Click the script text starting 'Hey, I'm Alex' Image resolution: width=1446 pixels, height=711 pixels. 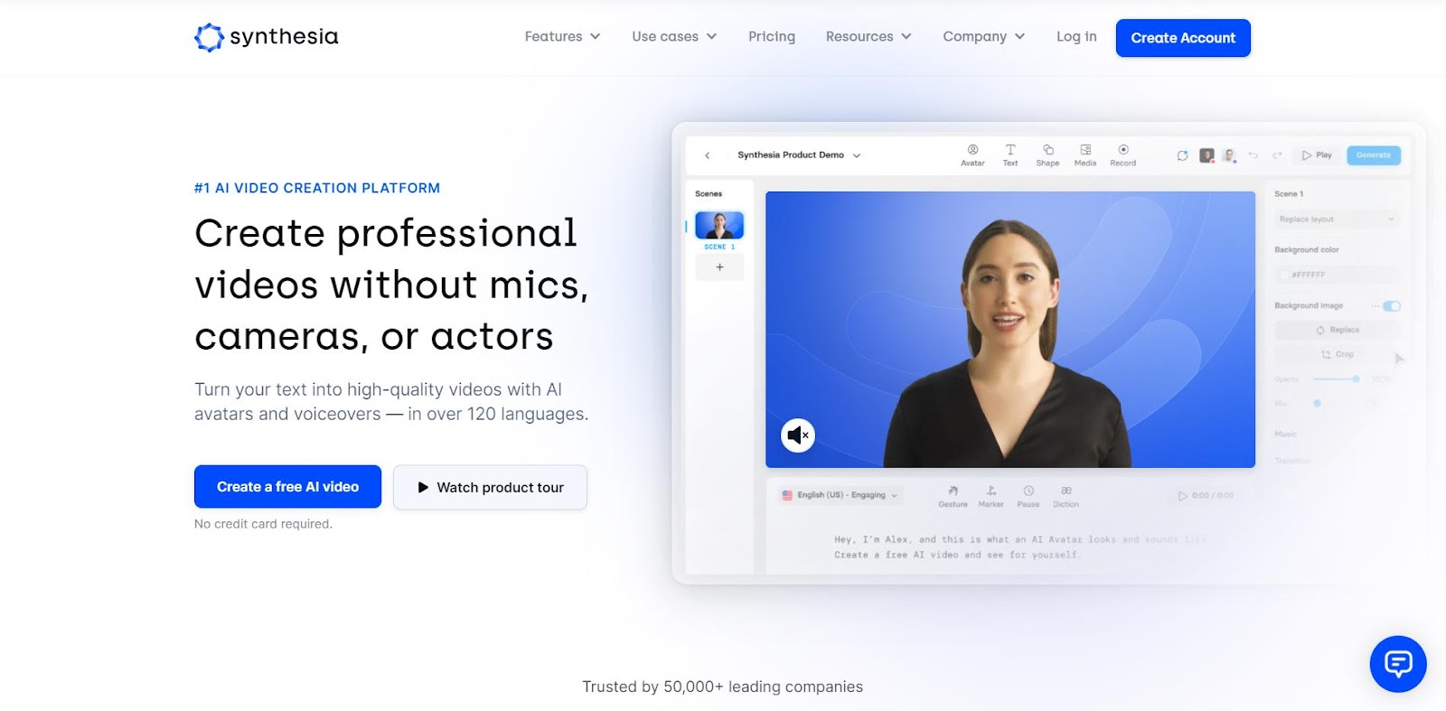[x=1020, y=547]
